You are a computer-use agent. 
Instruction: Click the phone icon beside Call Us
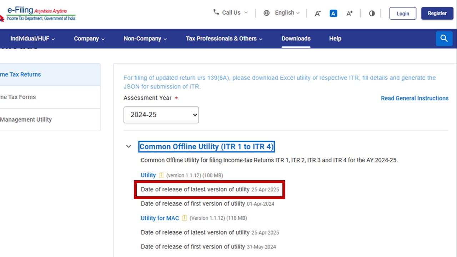coord(216,12)
